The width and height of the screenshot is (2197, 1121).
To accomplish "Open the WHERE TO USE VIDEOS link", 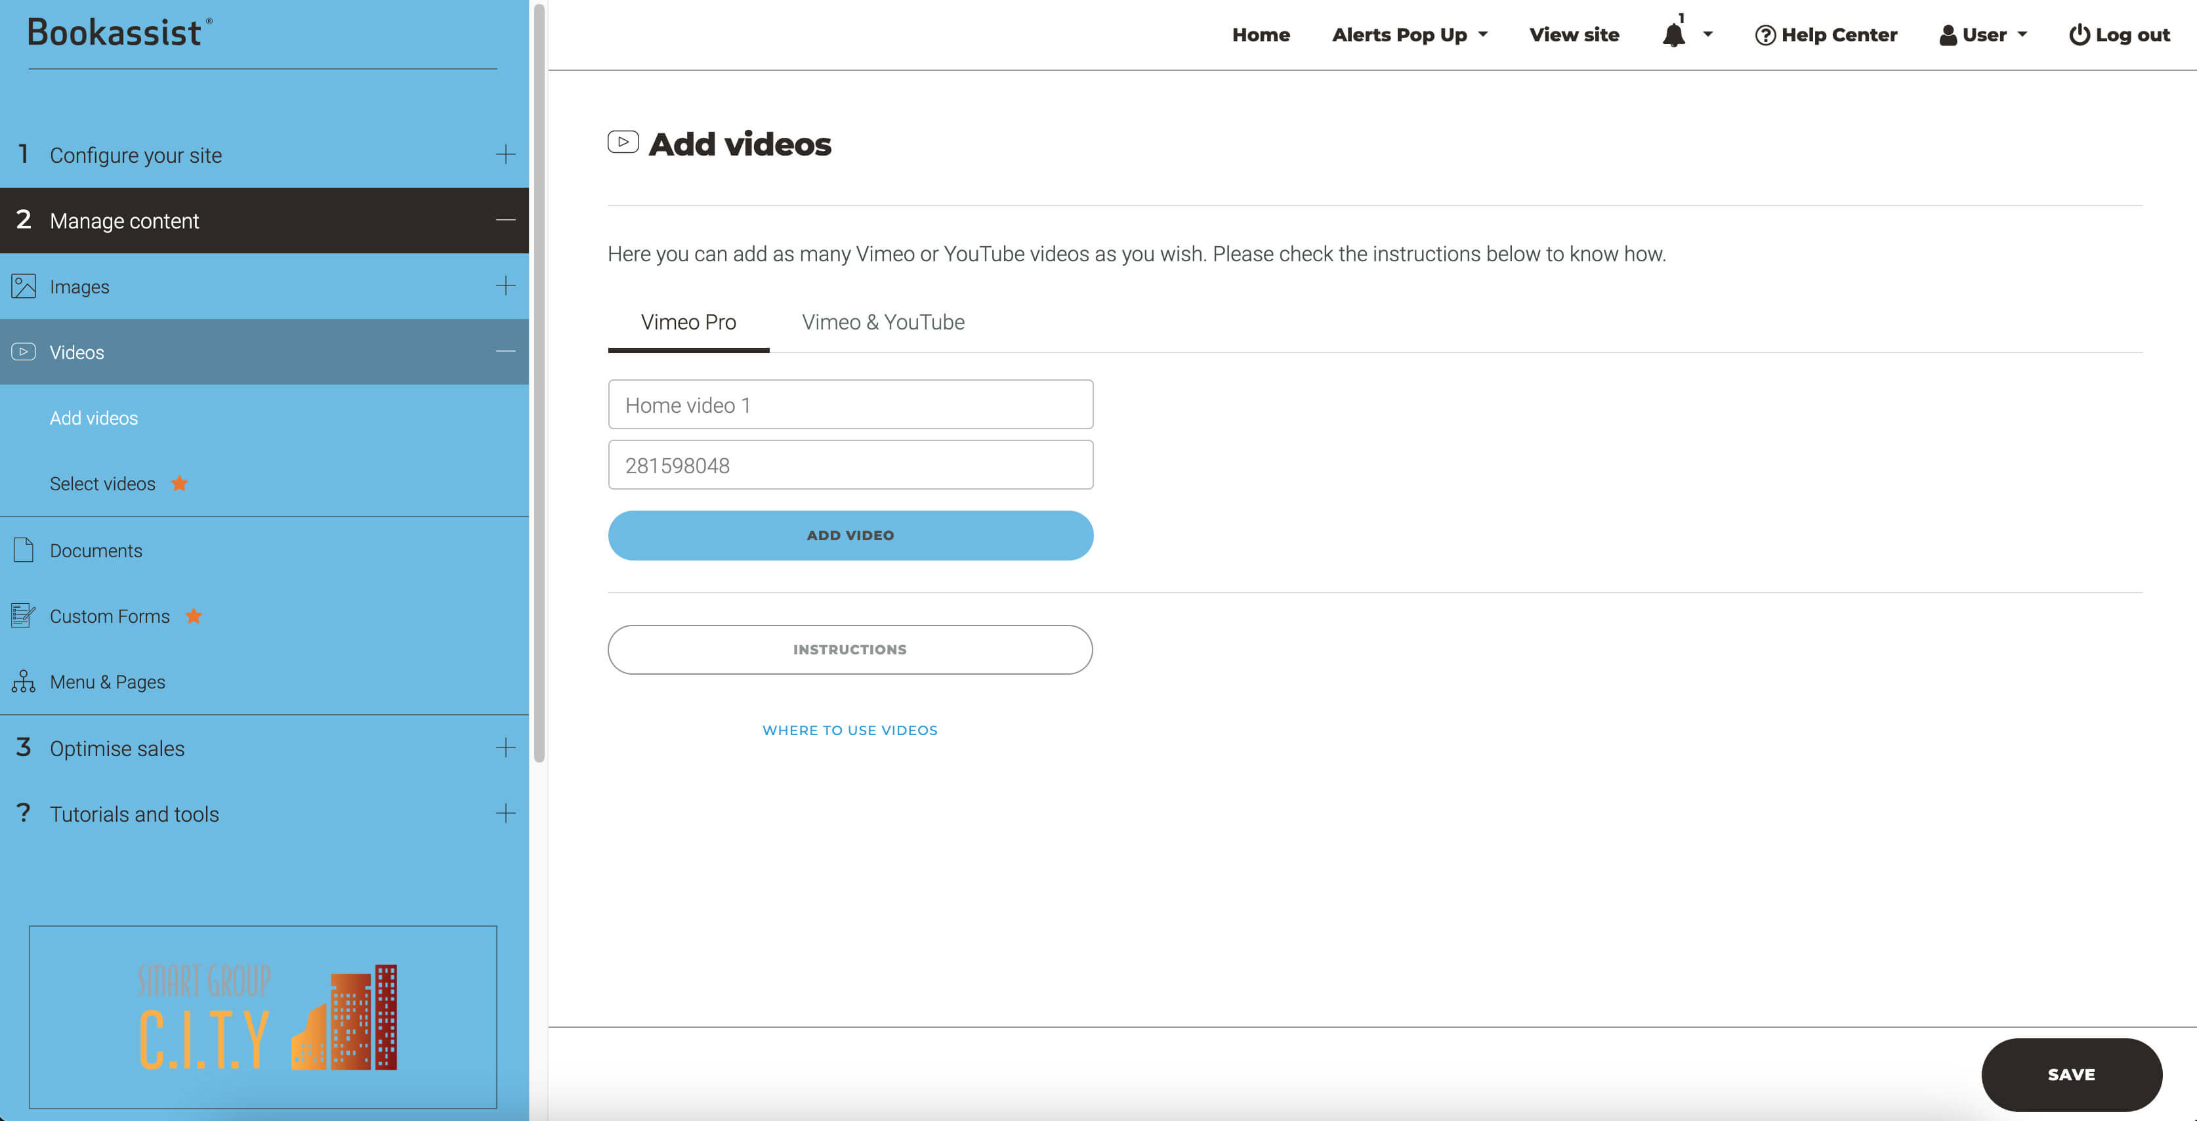I will [x=849, y=730].
